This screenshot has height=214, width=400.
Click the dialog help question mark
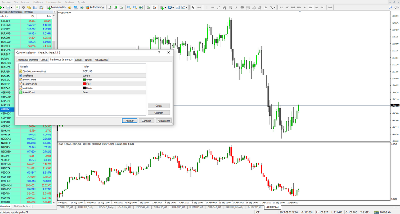159,52
